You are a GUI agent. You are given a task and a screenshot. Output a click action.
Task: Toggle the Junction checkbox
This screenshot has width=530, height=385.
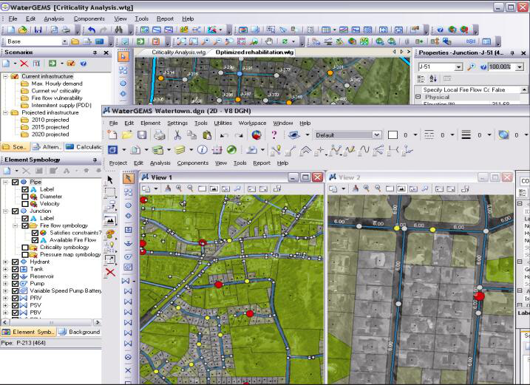pyautogui.click(x=15, y=211)
